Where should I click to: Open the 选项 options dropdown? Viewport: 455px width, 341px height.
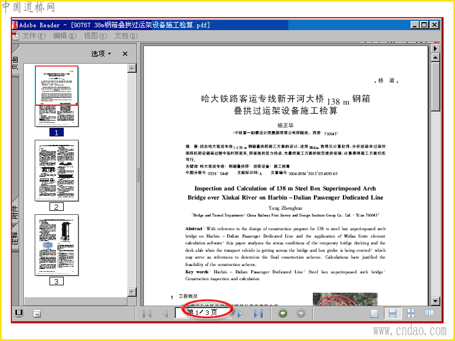click(x=101, y=53)
